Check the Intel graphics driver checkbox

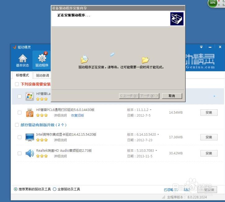point(20,137)
